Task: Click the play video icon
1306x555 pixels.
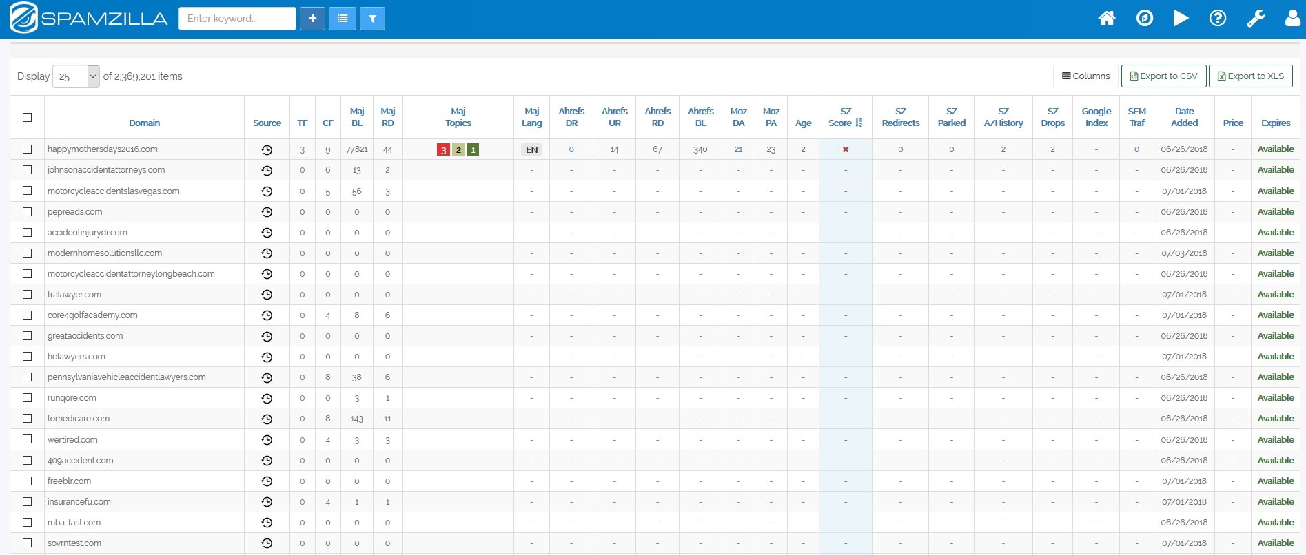Action: 1181,18
